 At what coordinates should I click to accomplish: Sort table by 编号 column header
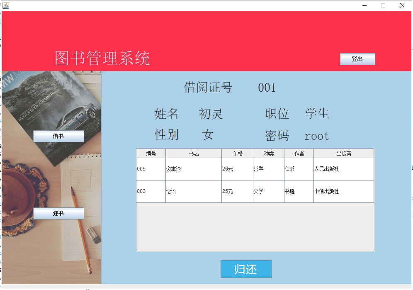(x=151, y=154)
